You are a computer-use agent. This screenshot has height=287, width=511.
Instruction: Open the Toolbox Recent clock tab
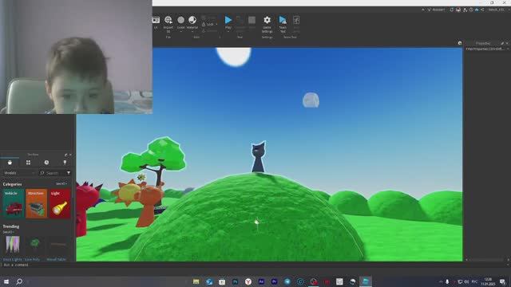coord(46,163)
